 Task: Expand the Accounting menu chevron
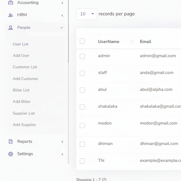pos(62,3)
